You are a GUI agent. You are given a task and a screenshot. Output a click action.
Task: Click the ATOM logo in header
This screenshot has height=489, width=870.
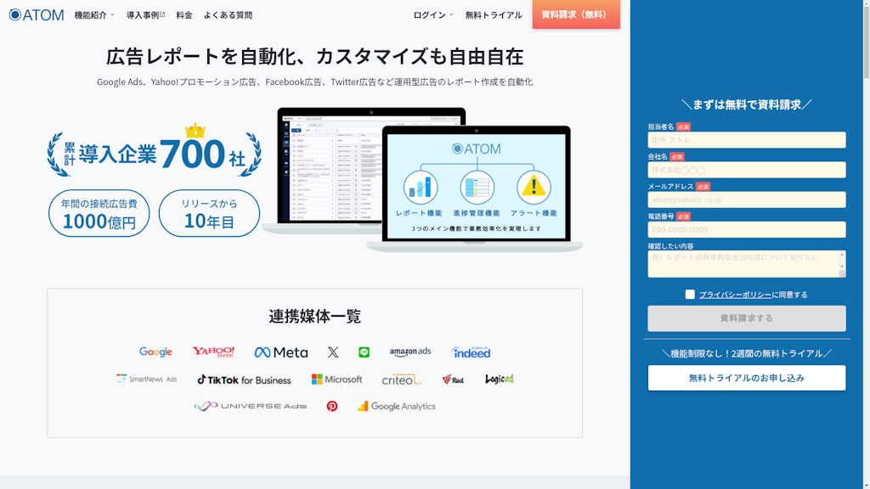(x=37, y=14)
